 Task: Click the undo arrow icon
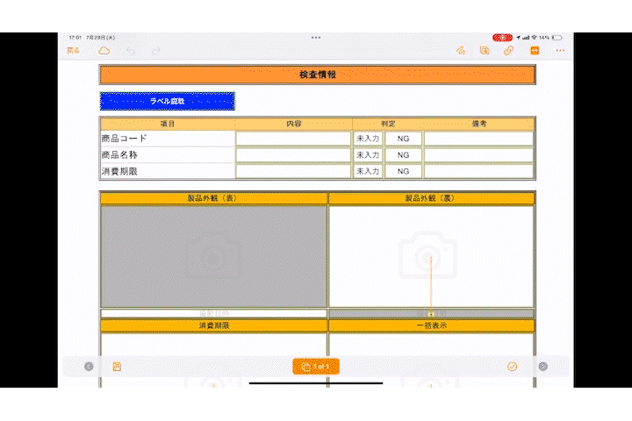click(130, 51)
